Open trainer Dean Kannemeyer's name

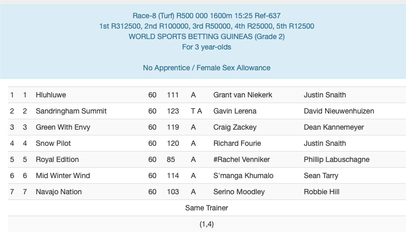pyautogui.click(x=333, y=127)
